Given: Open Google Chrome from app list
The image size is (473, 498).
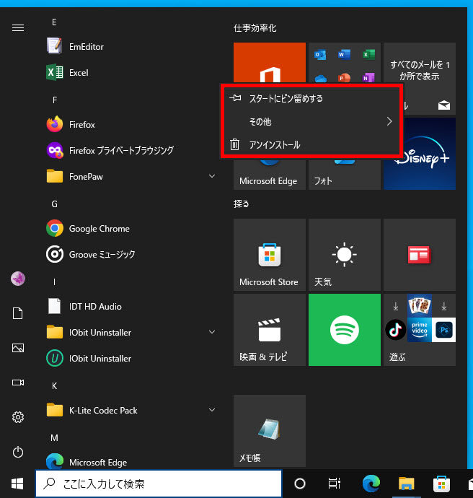Looking at the screenshot, I should tap(99, 229).
